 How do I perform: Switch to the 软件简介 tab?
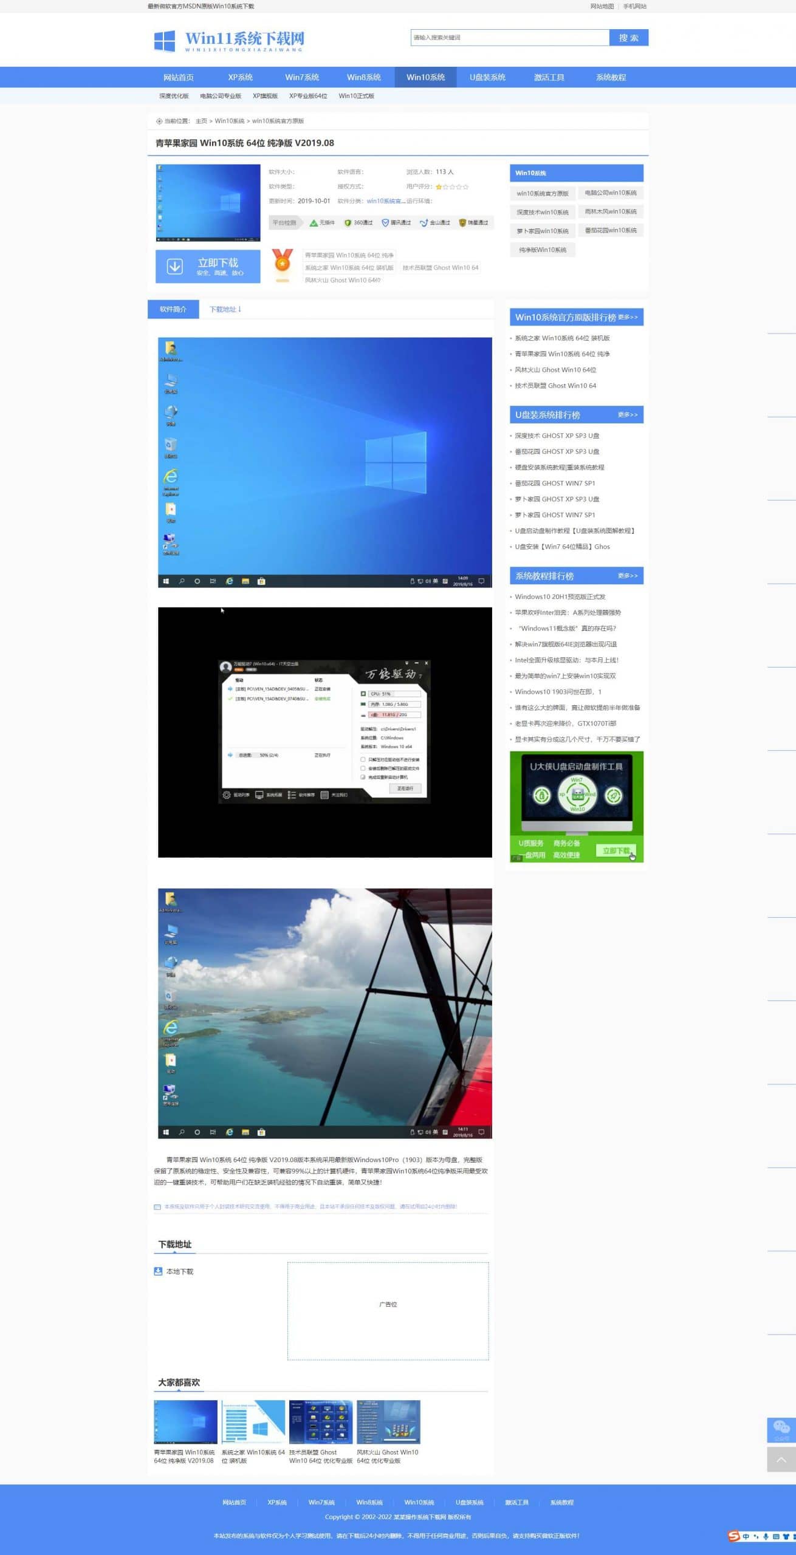[173, 309]
